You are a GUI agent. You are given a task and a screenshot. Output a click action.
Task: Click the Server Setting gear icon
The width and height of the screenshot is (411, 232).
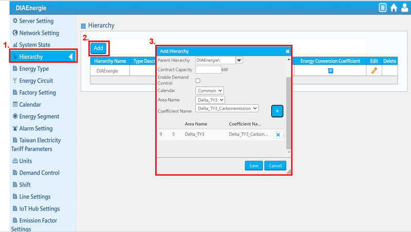point(15,21)
